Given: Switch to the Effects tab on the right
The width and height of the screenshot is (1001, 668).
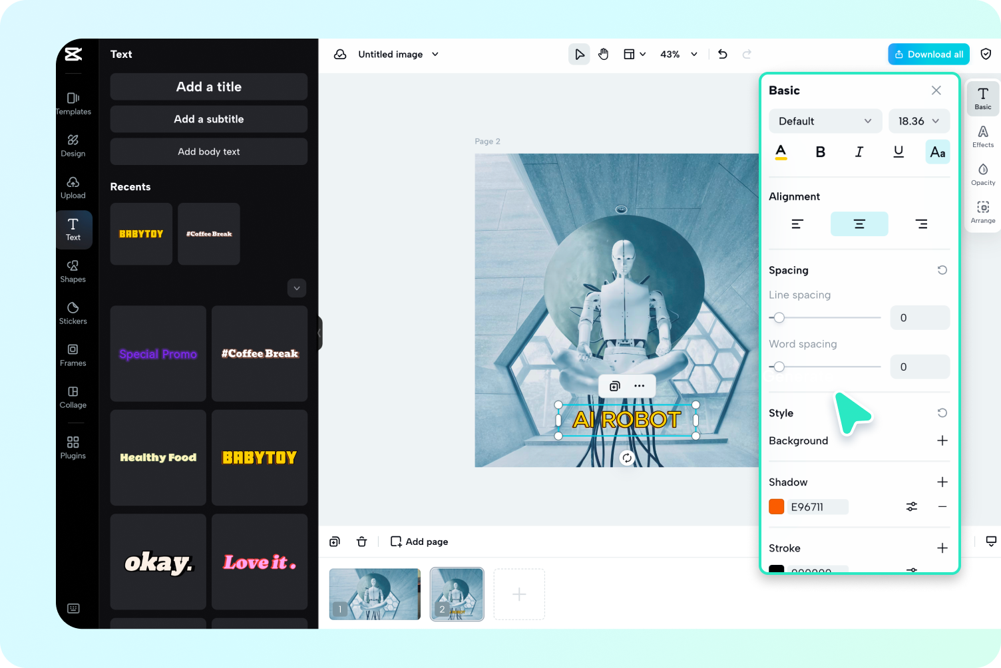Looking at the screenshot, I should point(982,136).
